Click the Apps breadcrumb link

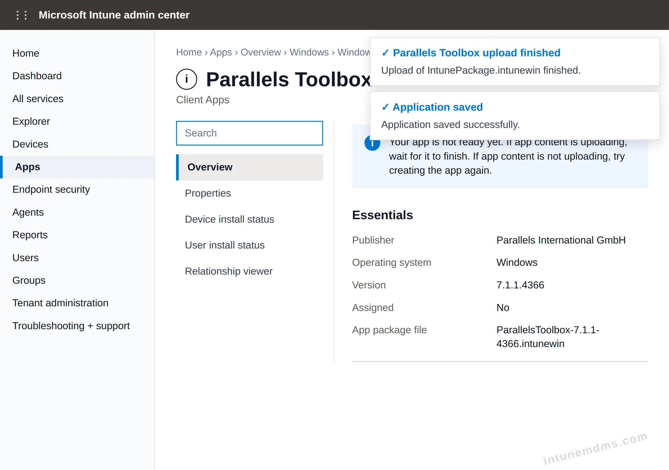point(221,52)
